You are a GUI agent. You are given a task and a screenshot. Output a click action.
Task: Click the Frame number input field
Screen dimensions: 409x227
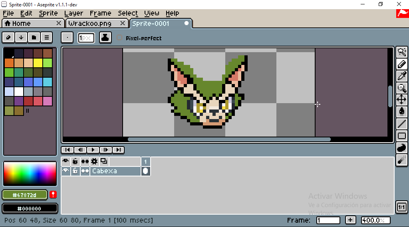pyautogui.click(x=328, y=220)
